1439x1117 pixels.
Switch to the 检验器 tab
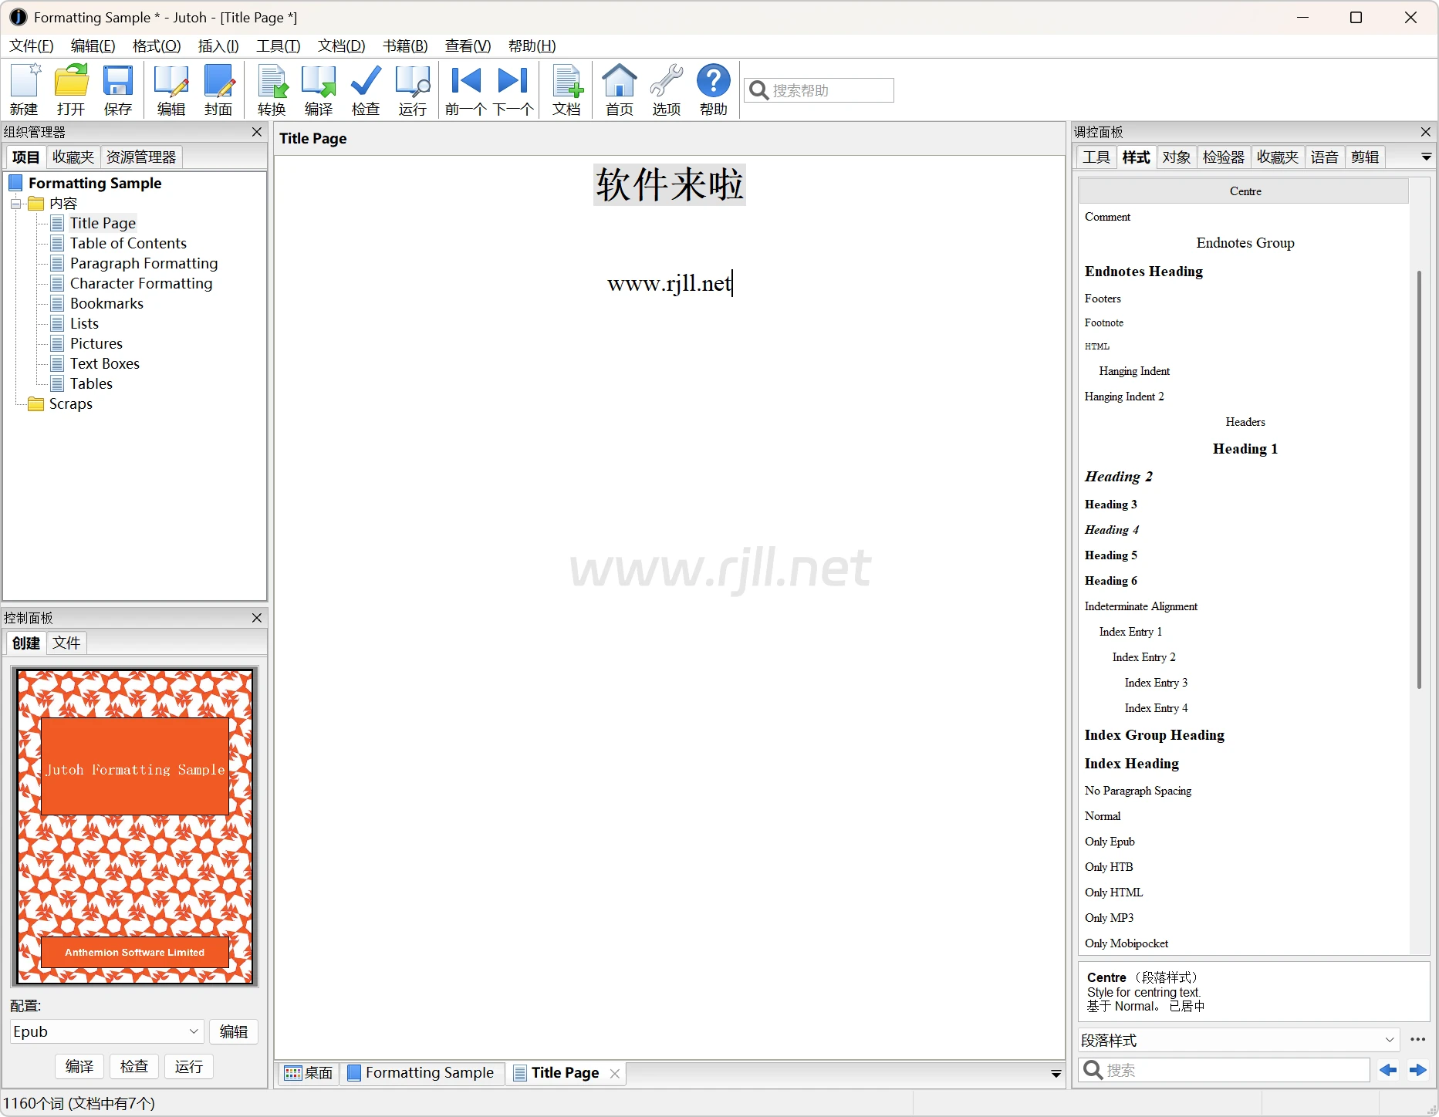click(x=1223, y=157)
